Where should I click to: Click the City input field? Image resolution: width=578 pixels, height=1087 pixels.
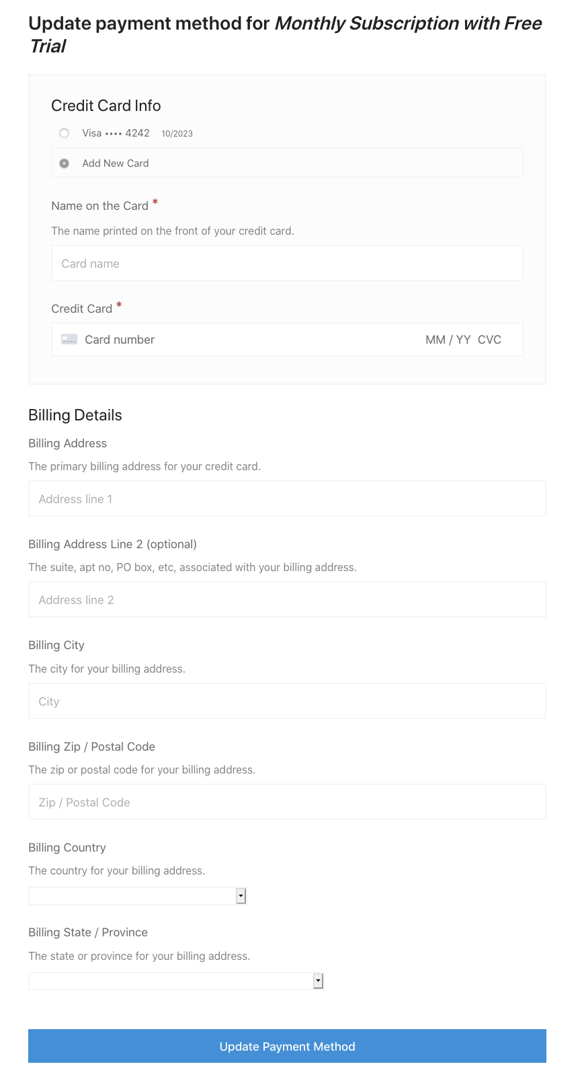[x=287, y=702]
